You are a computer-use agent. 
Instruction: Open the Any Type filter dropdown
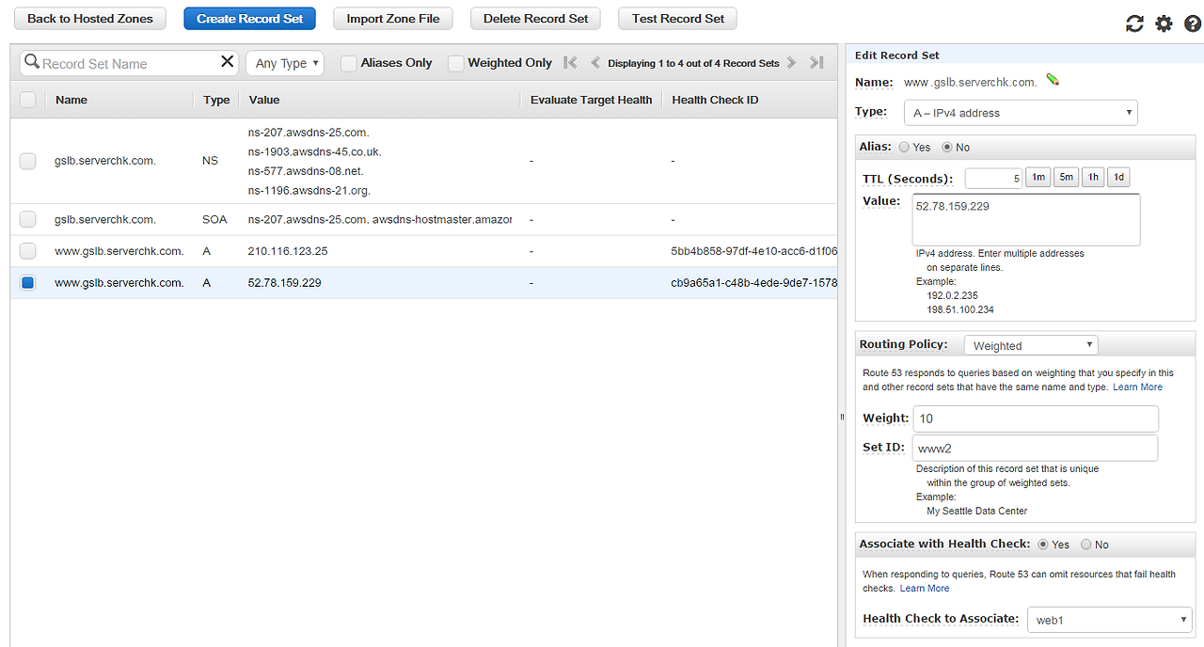pyautogui.click(x=286, y=63)
